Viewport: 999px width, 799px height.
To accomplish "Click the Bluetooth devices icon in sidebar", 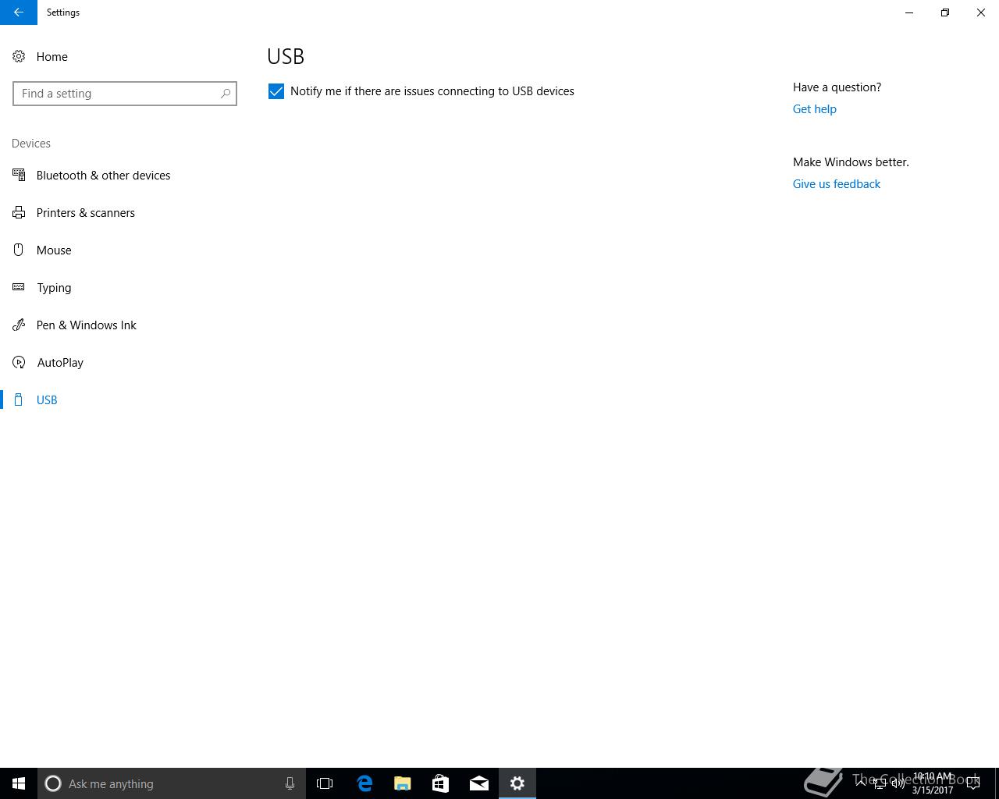I will [19, 175].
